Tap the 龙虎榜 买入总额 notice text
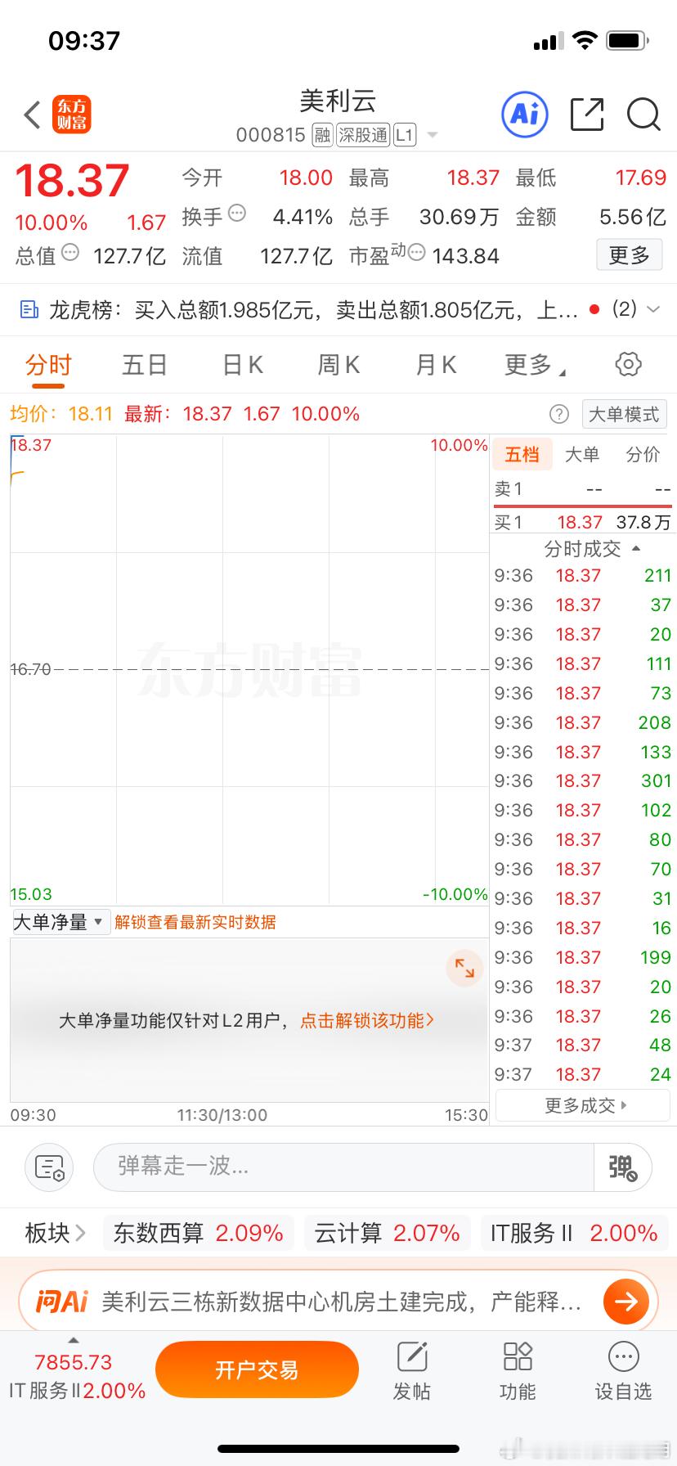677x1466 pixels. pos(315,309)
